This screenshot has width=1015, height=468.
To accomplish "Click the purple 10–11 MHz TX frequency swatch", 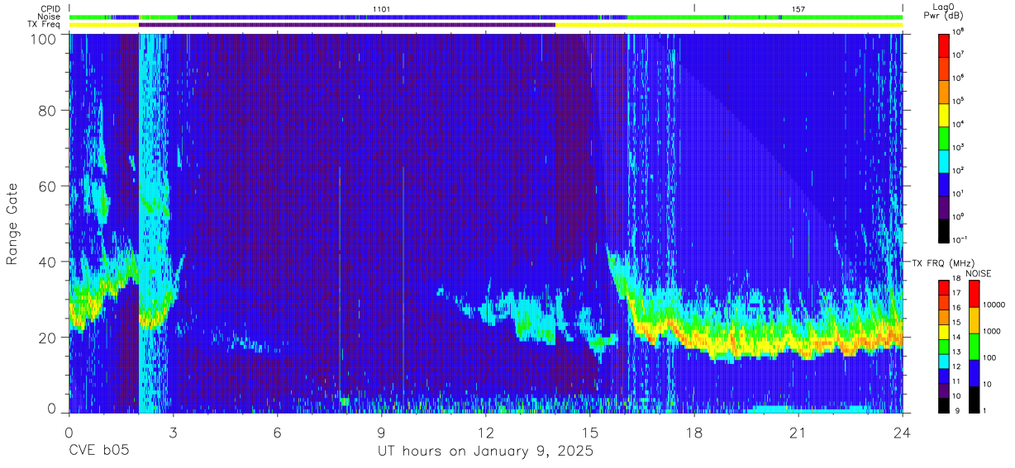I will pos(945,390).
